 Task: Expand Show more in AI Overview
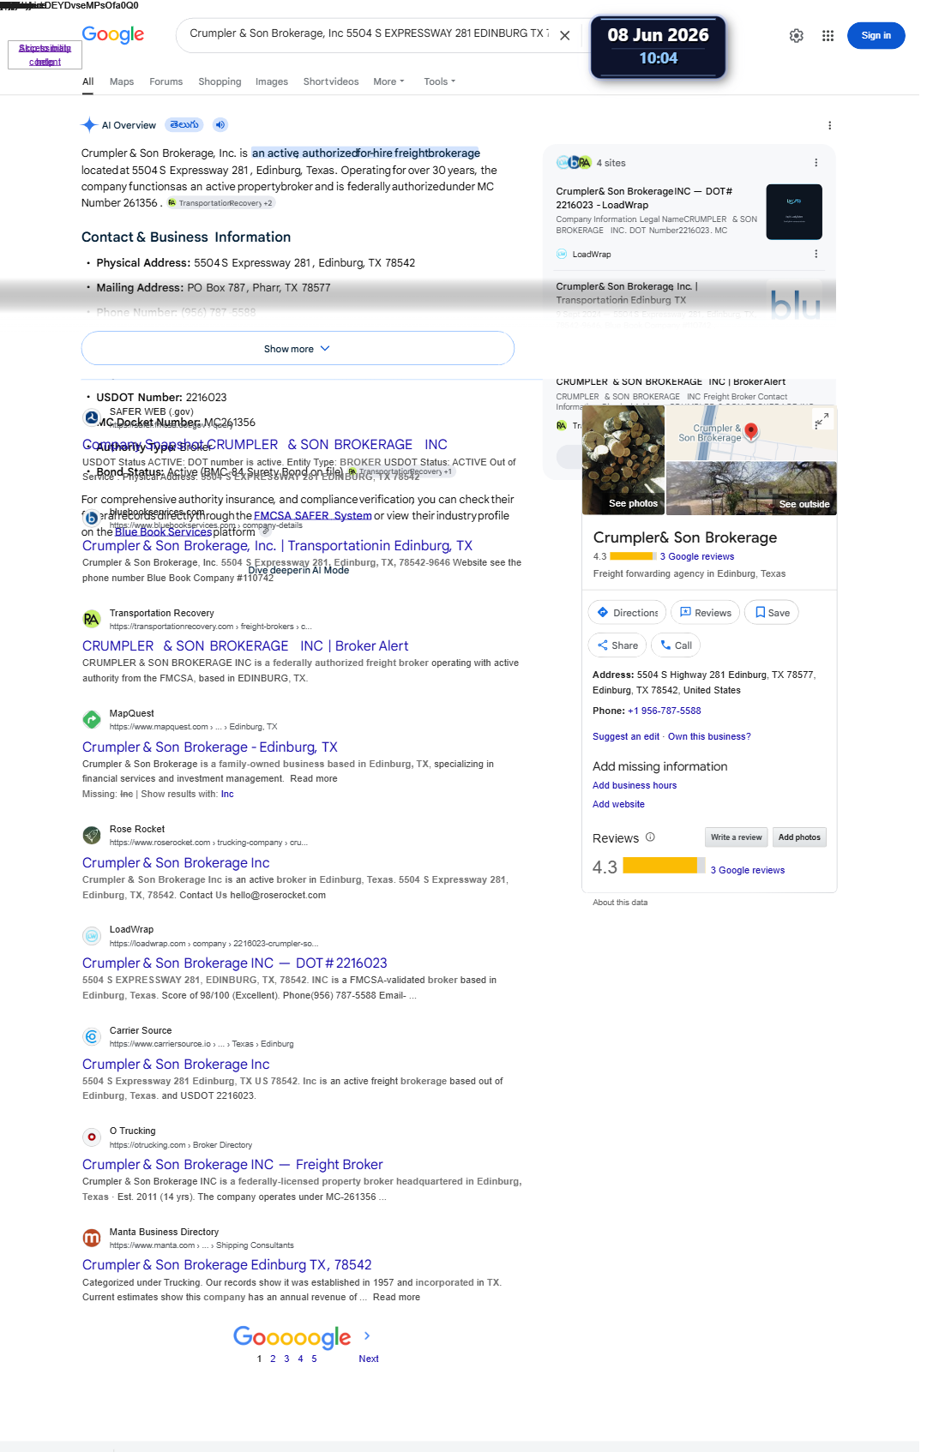[x=298, y=349]
